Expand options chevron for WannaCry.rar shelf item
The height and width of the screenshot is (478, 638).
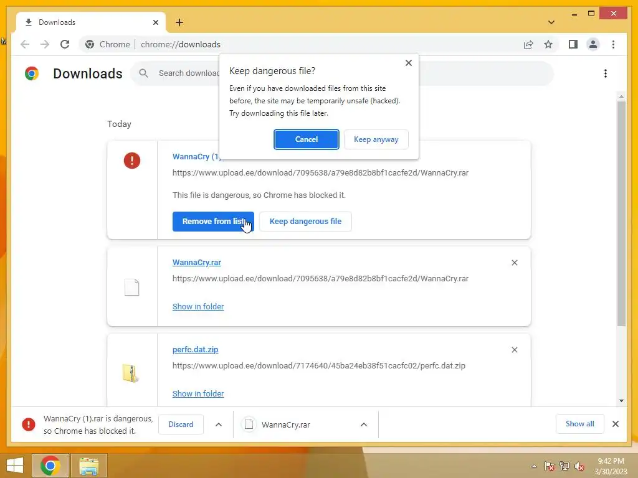[364, 424]
